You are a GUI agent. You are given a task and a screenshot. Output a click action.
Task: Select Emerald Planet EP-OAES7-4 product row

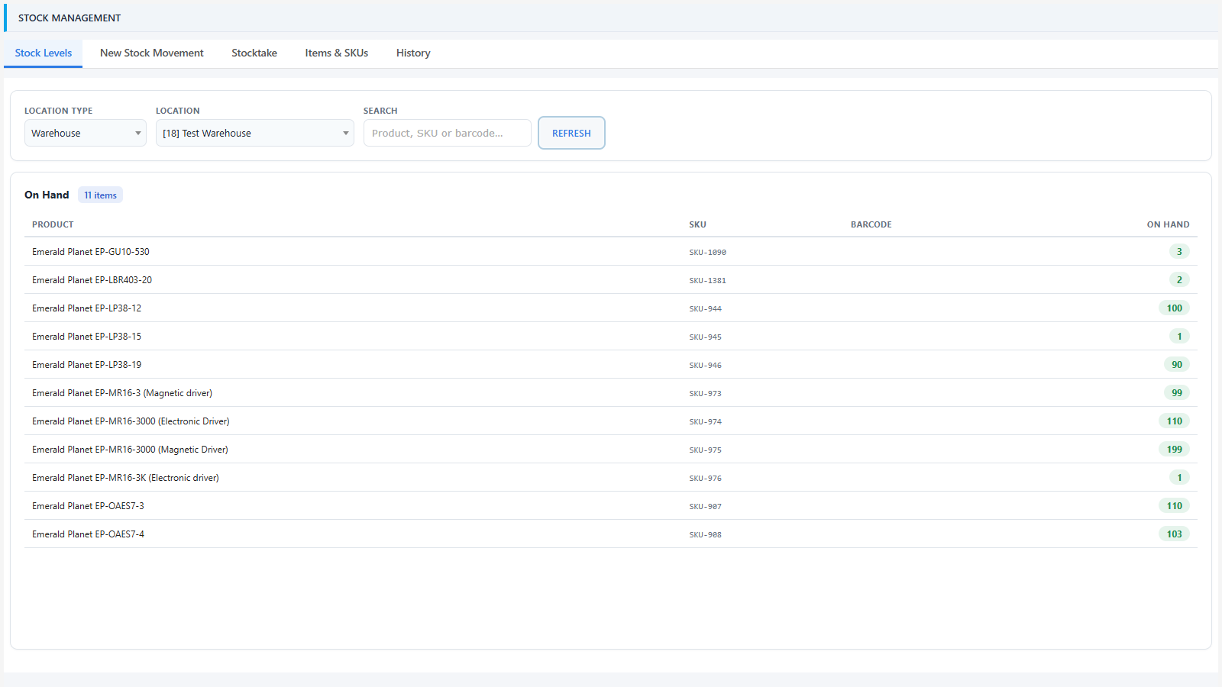pyautogui.click(x=611, y=534)
